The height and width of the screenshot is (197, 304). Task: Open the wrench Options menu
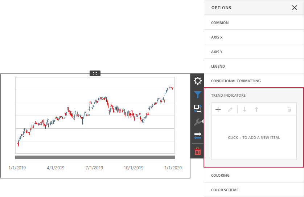coord(198,122)
